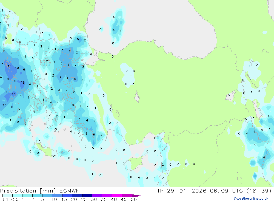The image size is (274, 201).
Task: Select the 5–10 mm legend color swatch
Action: tap(47, 196)
